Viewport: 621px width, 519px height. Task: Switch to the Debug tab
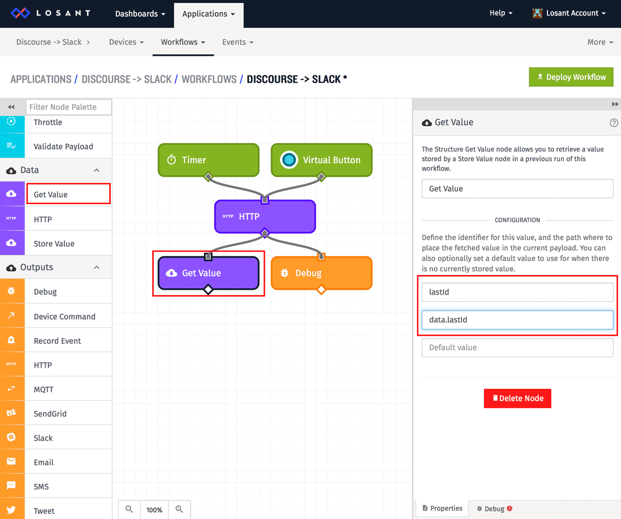point(494,509)
